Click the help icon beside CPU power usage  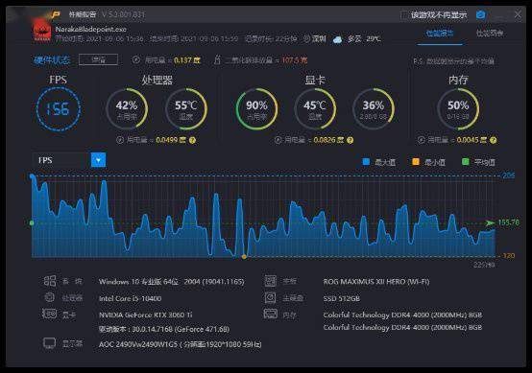(192, 140)
